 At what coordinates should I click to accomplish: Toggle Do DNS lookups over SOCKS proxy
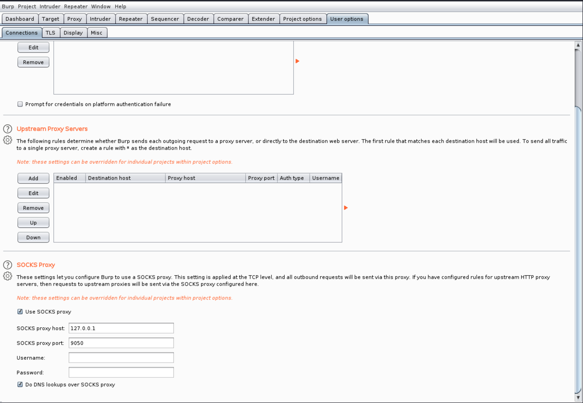pos(20,385)
